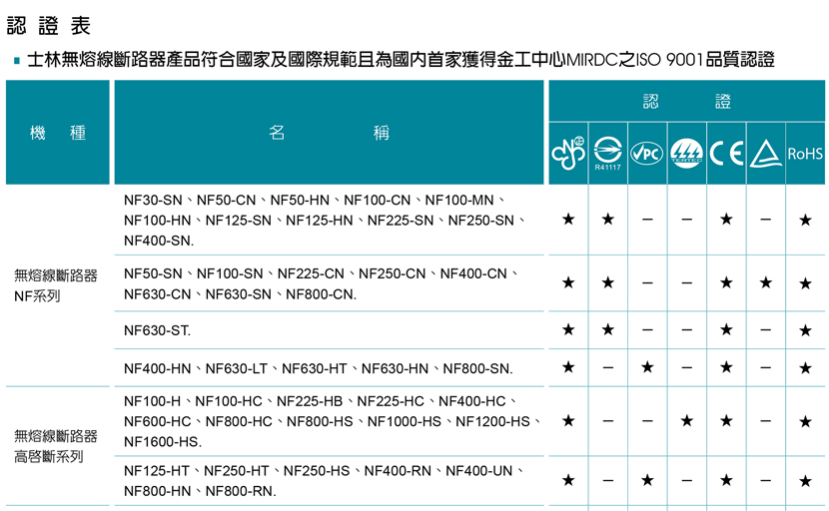Click the NF800-SN model name
Screen dimensions: 829x511
click(476, 368)
